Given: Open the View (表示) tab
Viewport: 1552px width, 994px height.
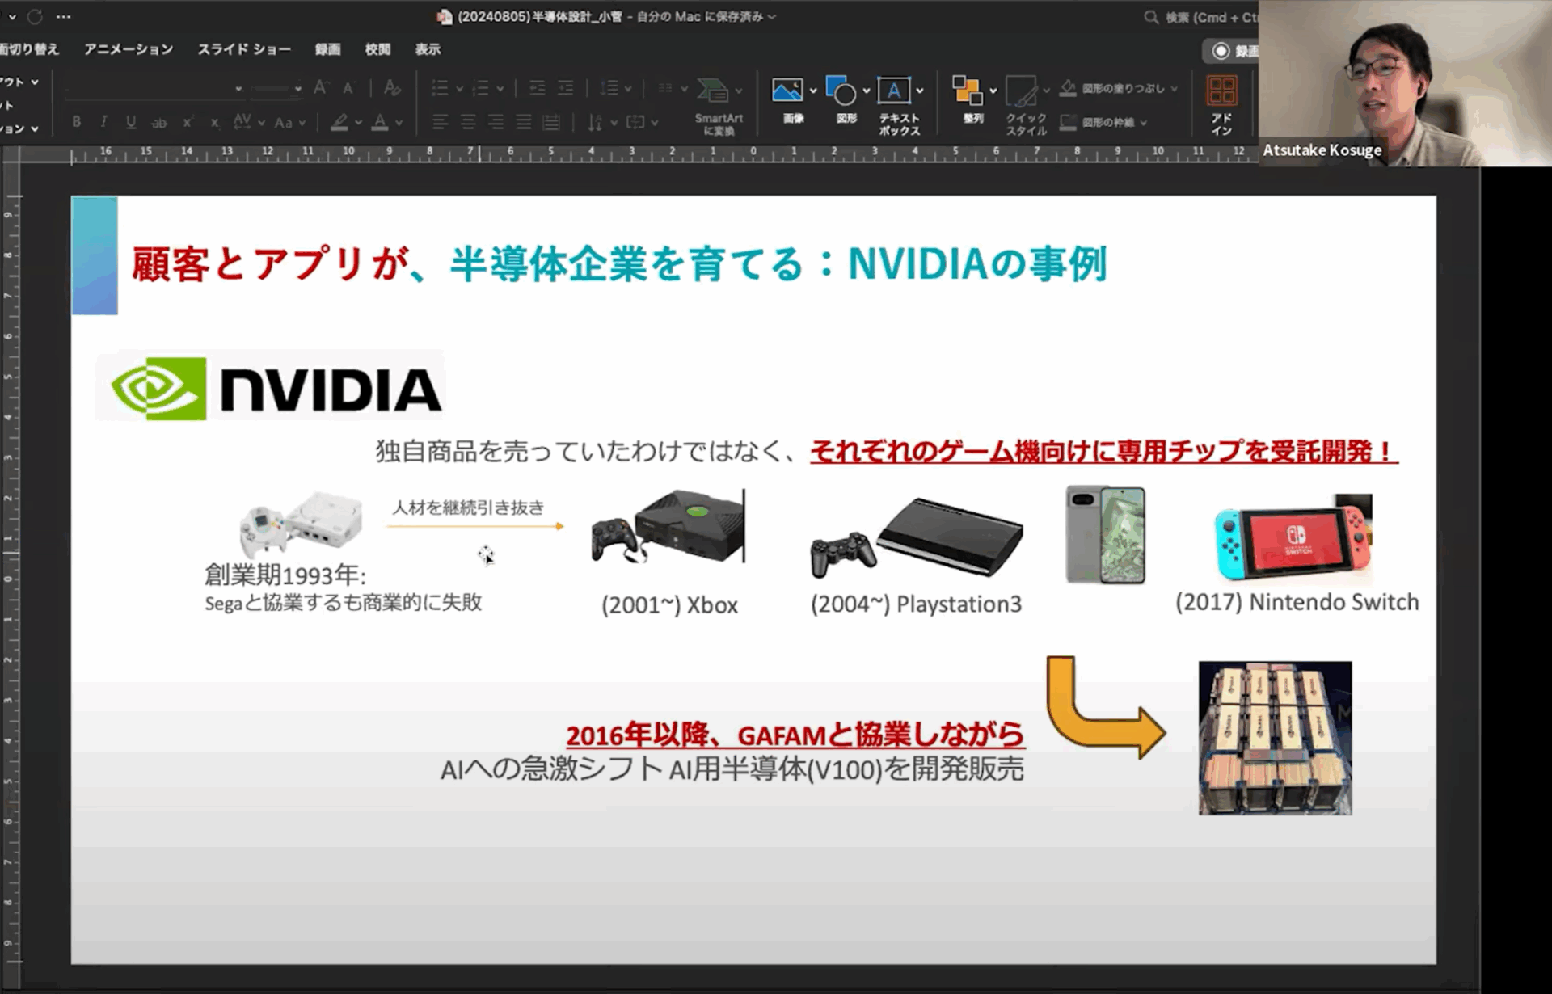Looking at the screenshot, I should (428, 49).
